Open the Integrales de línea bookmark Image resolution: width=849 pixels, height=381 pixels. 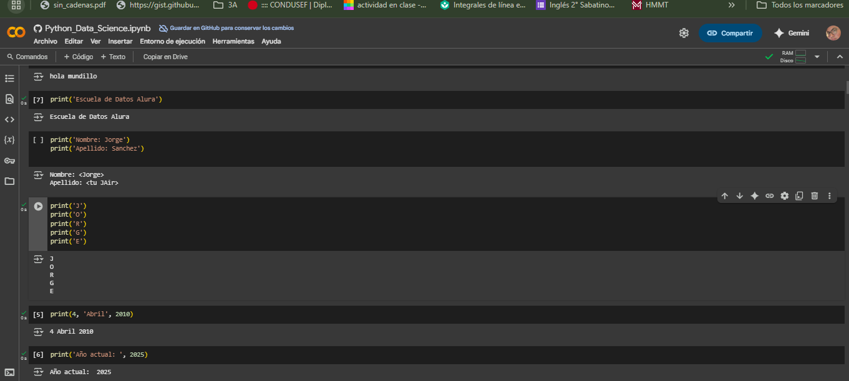482,5
